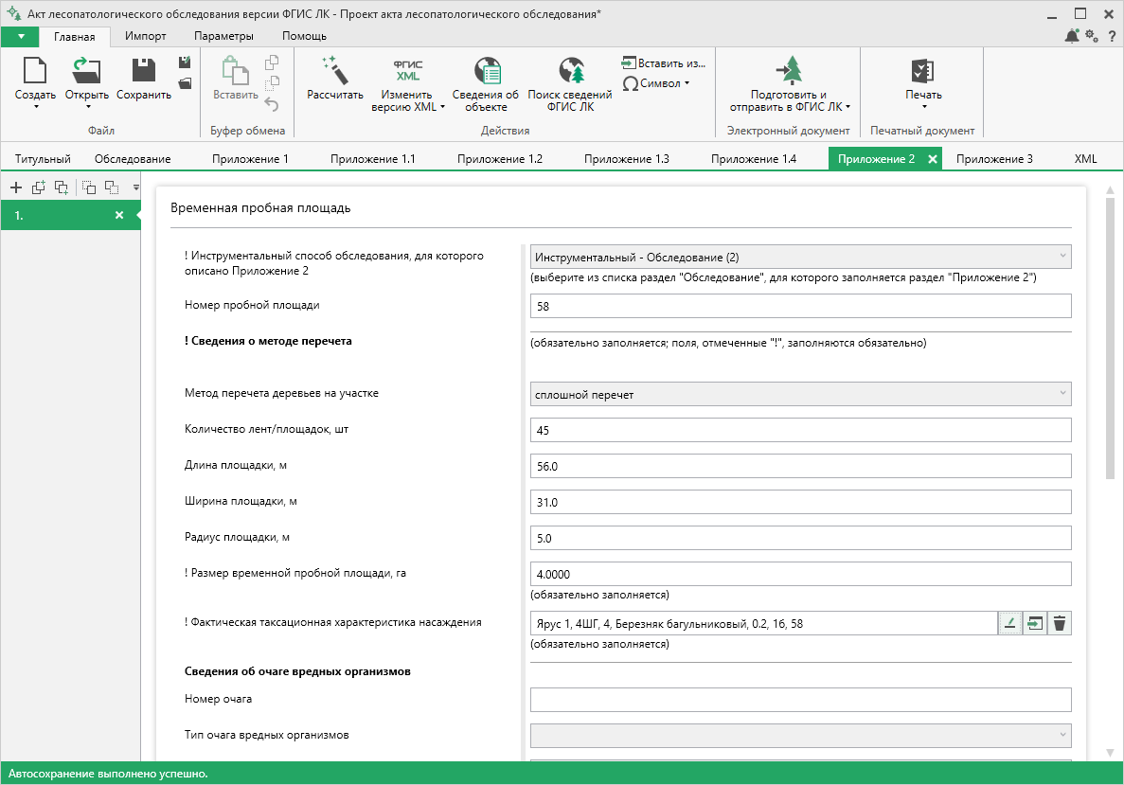This screenshot has width=1124, height=785.
Task: Click the Изменить версию XML icon
Action: pos(407,70)
